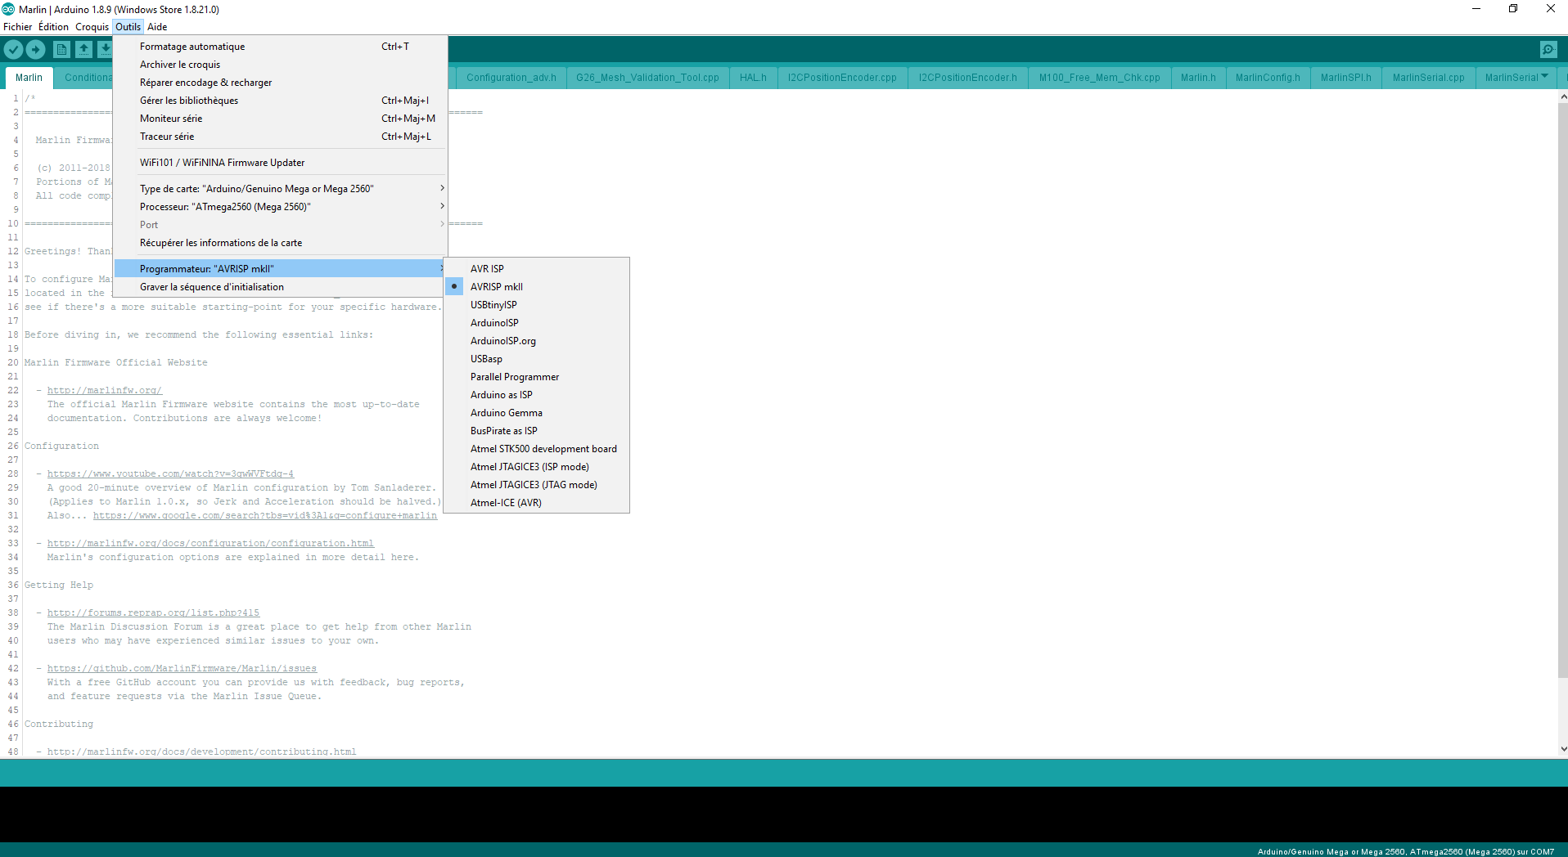This screenshot has width=1568, height=857.
Task: Open the Aide menu
Action: [x=157, y=27]
